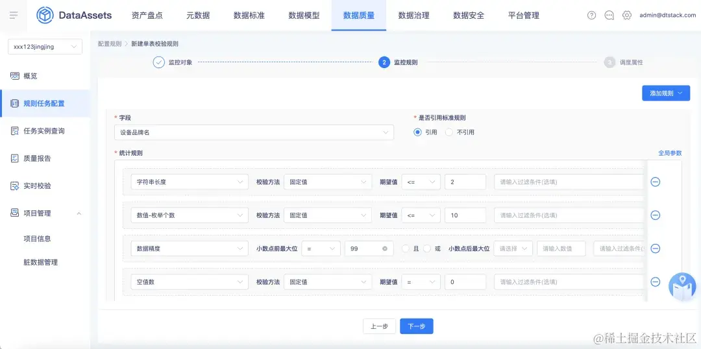
Task: Click the 质量报告 sidebar icon
Action: [x=15, y=158]
